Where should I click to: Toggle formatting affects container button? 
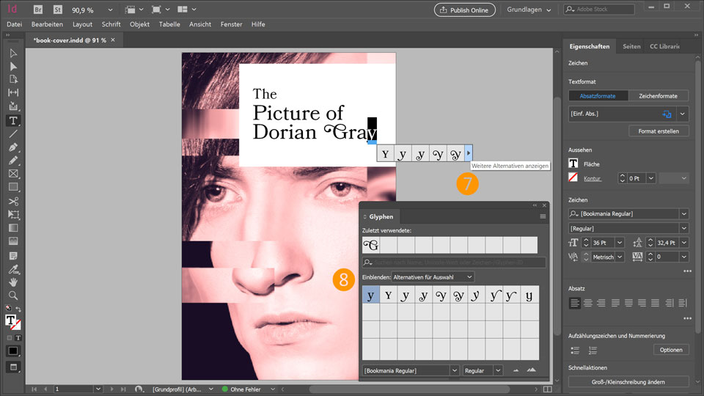(10, 337)
